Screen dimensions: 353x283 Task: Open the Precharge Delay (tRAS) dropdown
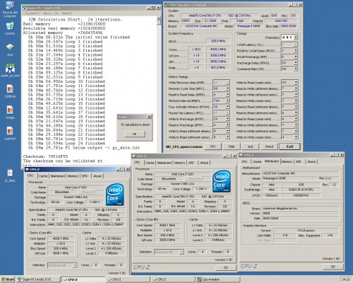(x=296, y=62)
